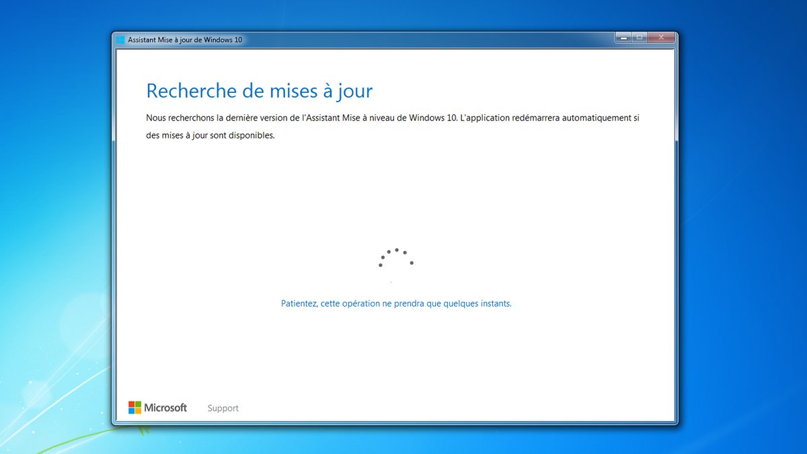Click the 'Assistant Mise à jour de Windows 10' title
Viewport: 807px width, 454px height.
coord(185,40)
